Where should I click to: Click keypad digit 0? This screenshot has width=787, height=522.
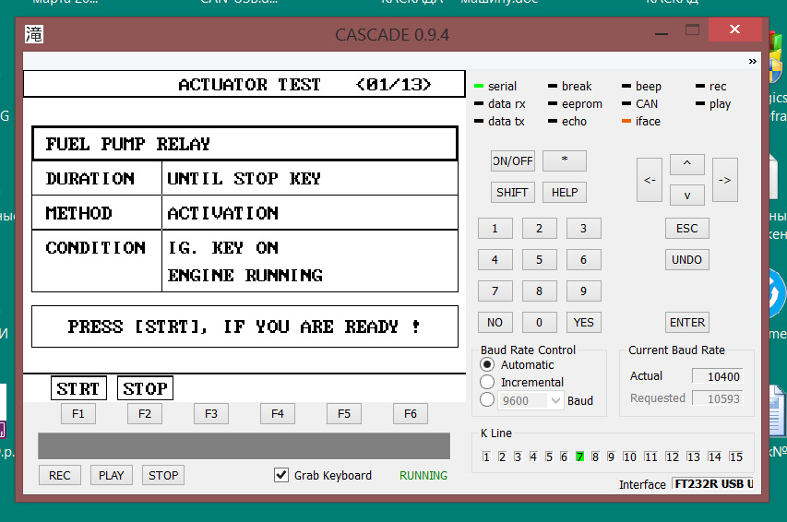(x=539, y=322)
